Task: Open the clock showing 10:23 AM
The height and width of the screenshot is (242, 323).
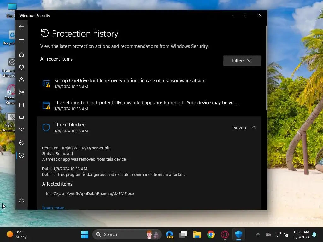Action: (x=301, y=234)
